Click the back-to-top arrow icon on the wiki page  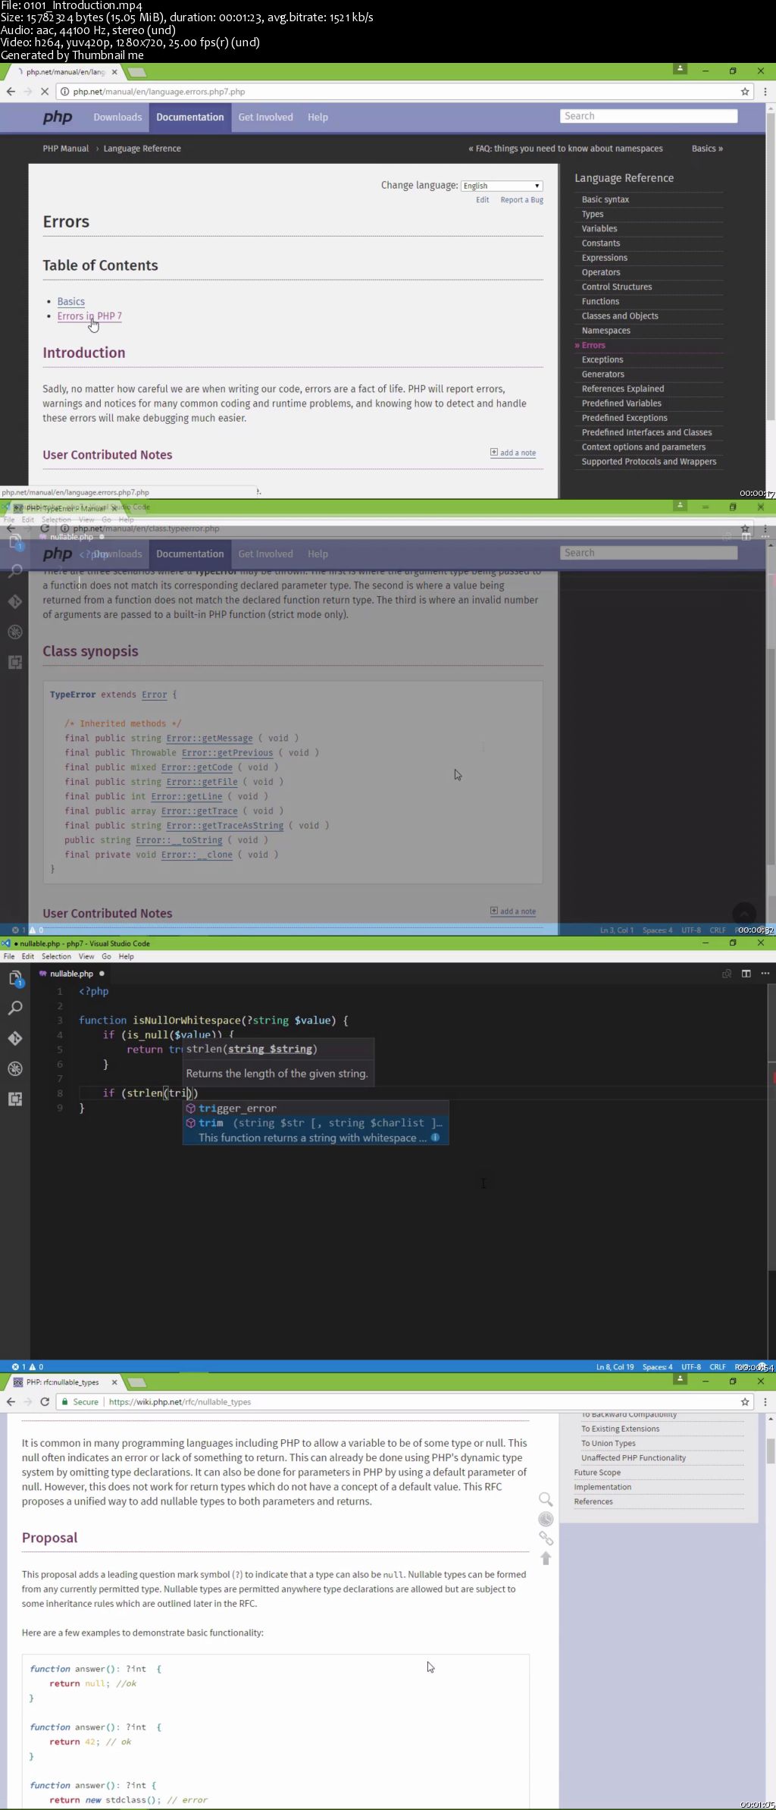[546, 1558]
